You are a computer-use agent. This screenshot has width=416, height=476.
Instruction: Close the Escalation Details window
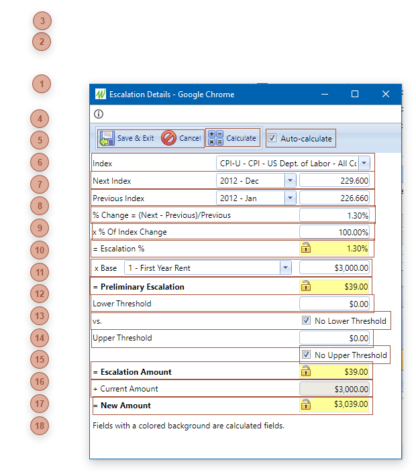[386, 94]
